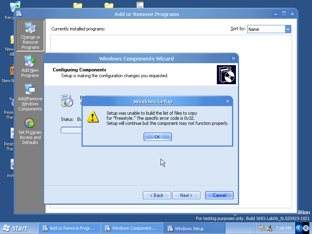Open Add/Remove Windows Components in sidebar
The width and height of the screenshot is (312, 234).
pyautogui.click(x=30, y=97)
